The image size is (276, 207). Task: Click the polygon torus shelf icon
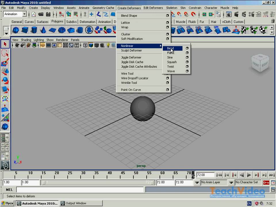(62, 30)
